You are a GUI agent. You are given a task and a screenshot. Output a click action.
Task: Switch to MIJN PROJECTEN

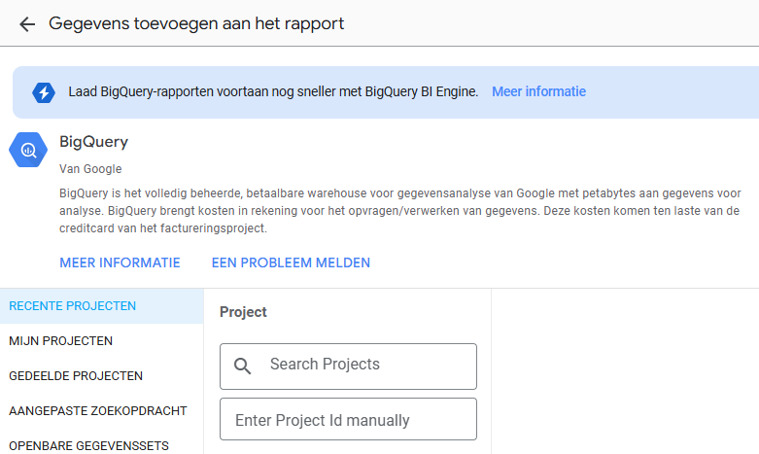(x=102, y=340)
